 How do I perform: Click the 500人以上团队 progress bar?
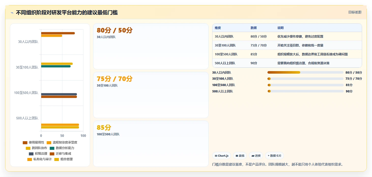(305, 91)
